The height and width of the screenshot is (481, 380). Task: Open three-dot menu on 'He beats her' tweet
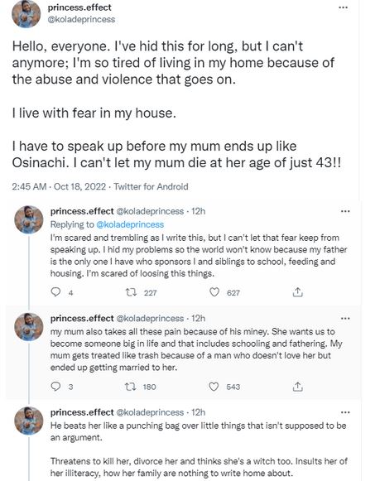(x=345, y=412)
